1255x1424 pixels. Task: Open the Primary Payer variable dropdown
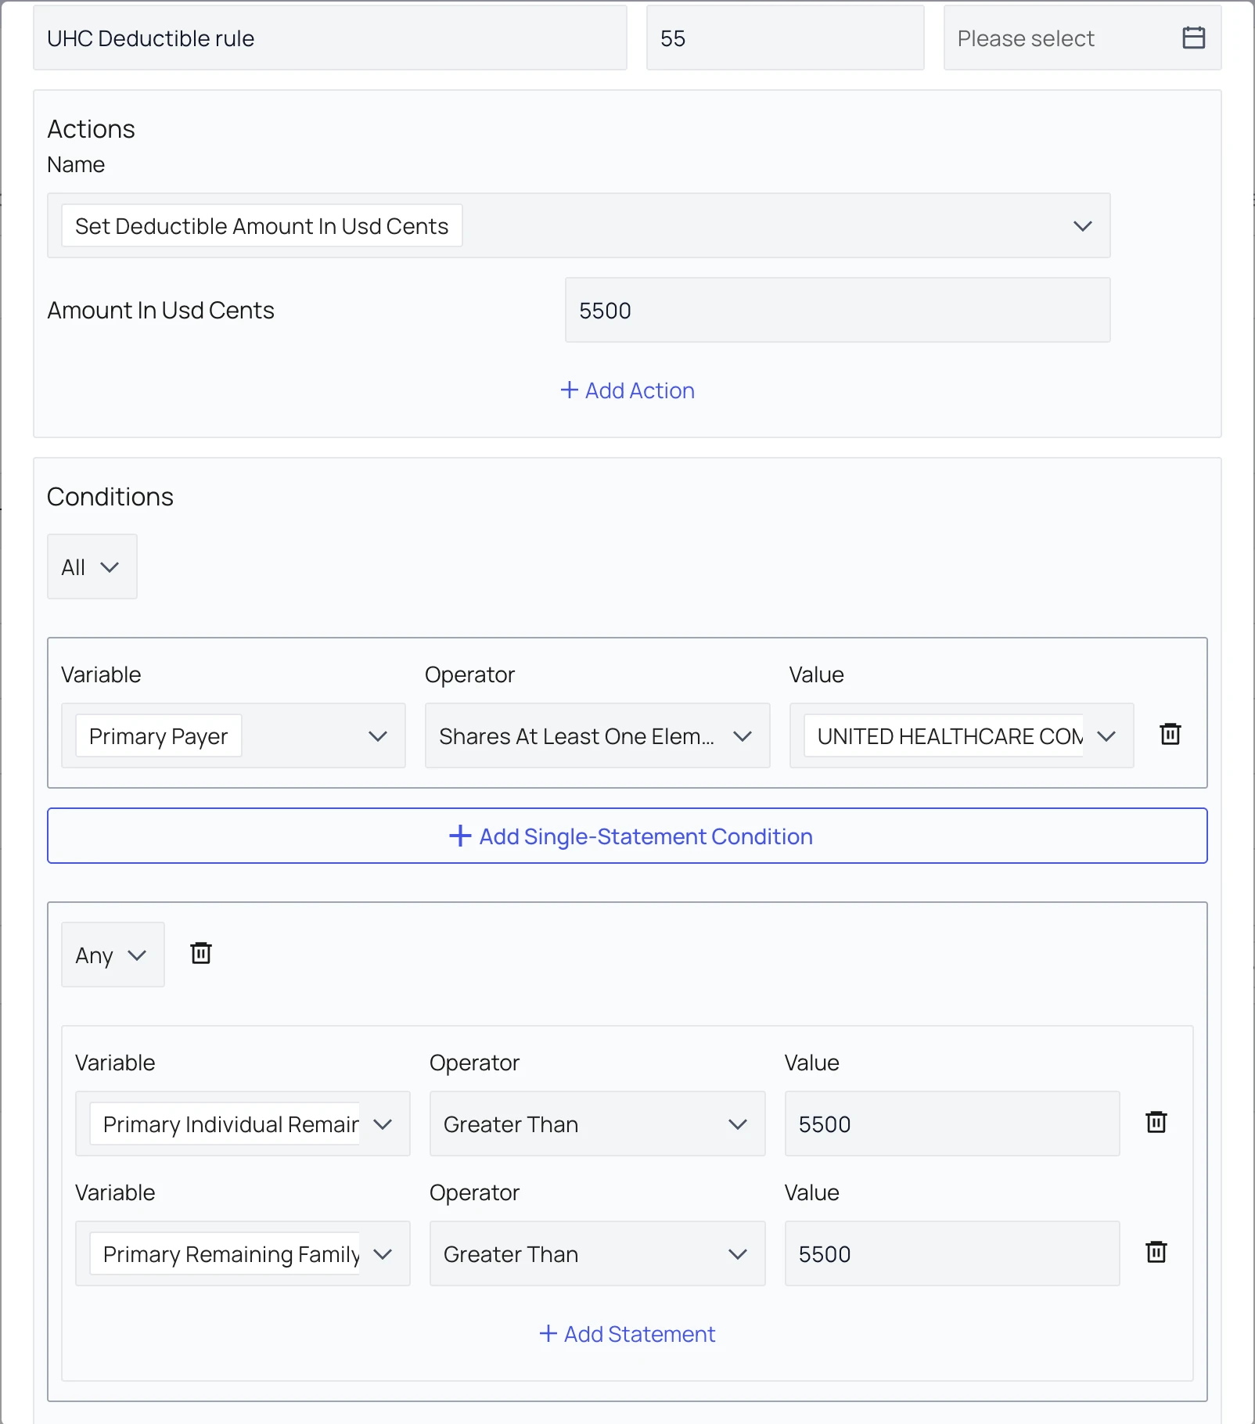pos(233,735)
